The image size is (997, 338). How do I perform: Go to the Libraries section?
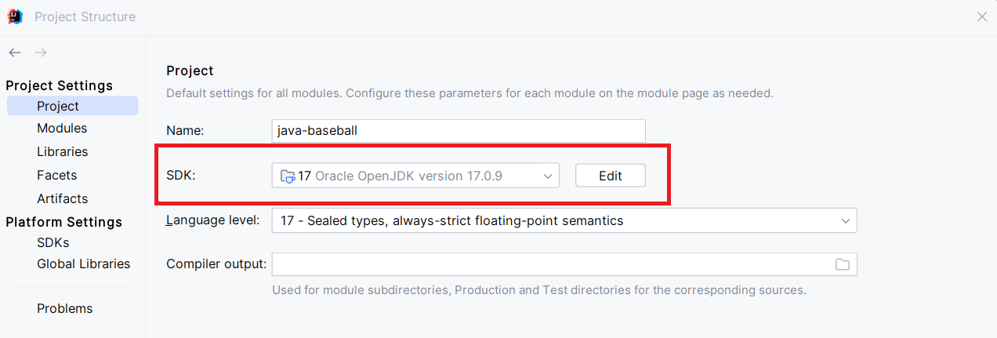pos(62,152)
